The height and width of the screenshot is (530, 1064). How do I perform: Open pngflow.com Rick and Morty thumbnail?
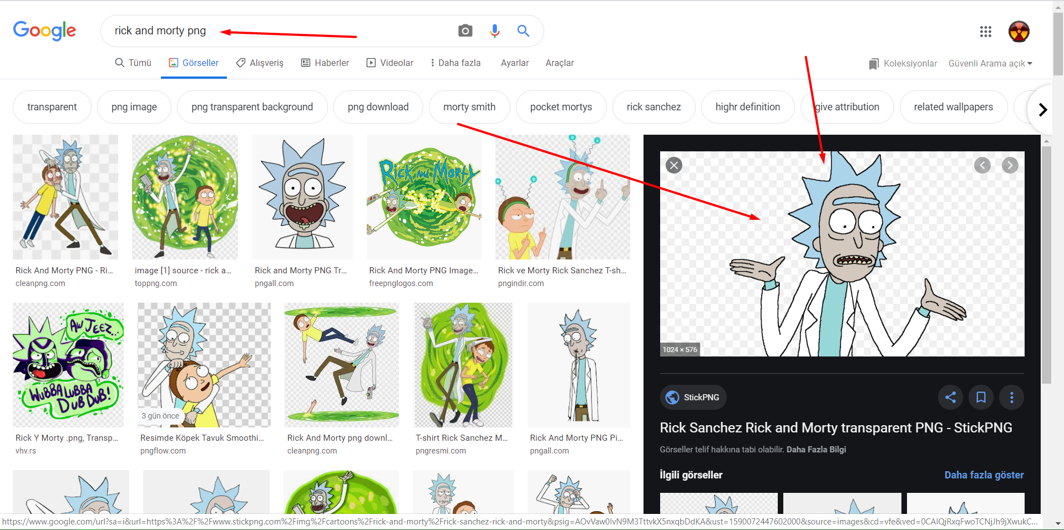[x=204, y=365]
